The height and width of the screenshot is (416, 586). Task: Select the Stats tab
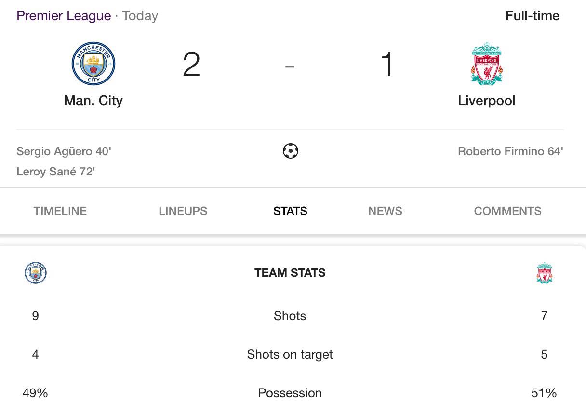coord(290,211)
